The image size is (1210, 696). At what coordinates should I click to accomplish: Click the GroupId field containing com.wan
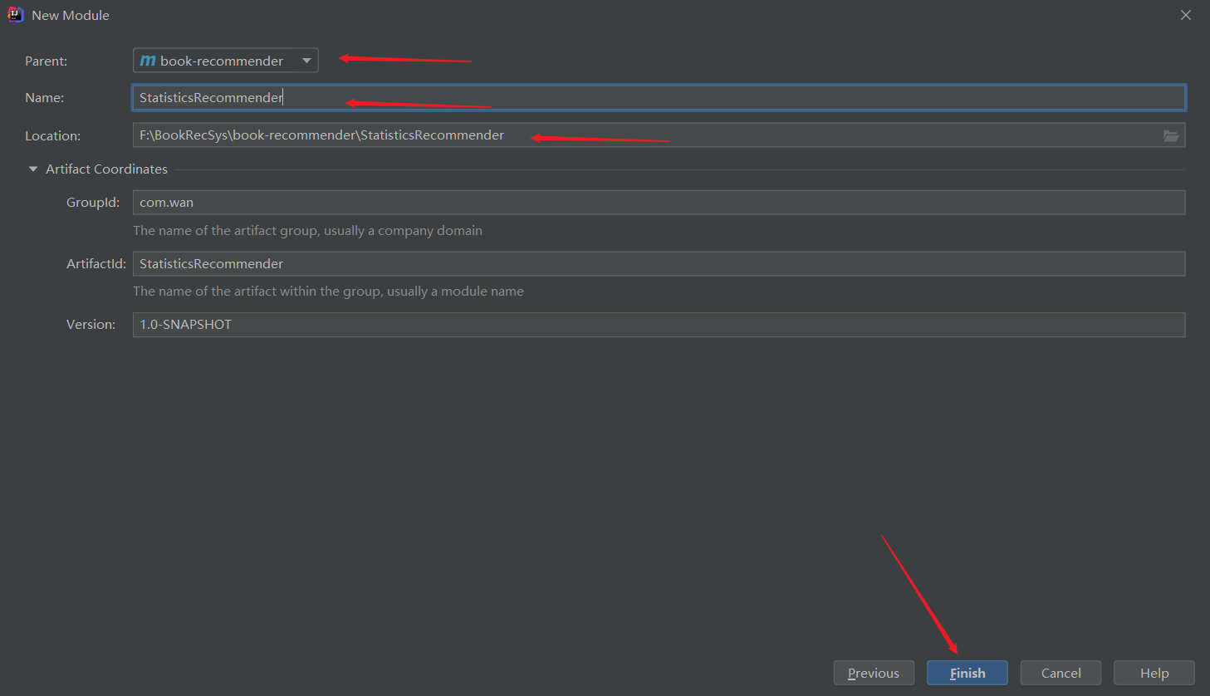point(659,203)
